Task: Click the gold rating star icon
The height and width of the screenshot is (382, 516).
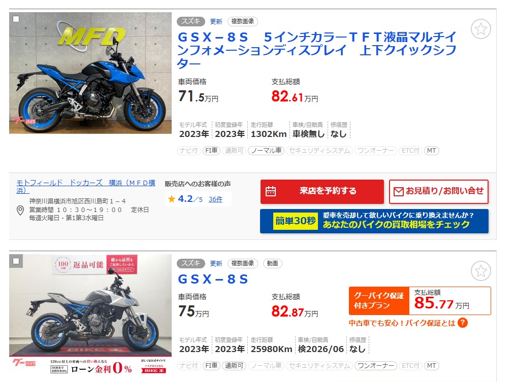Action: 172,199
